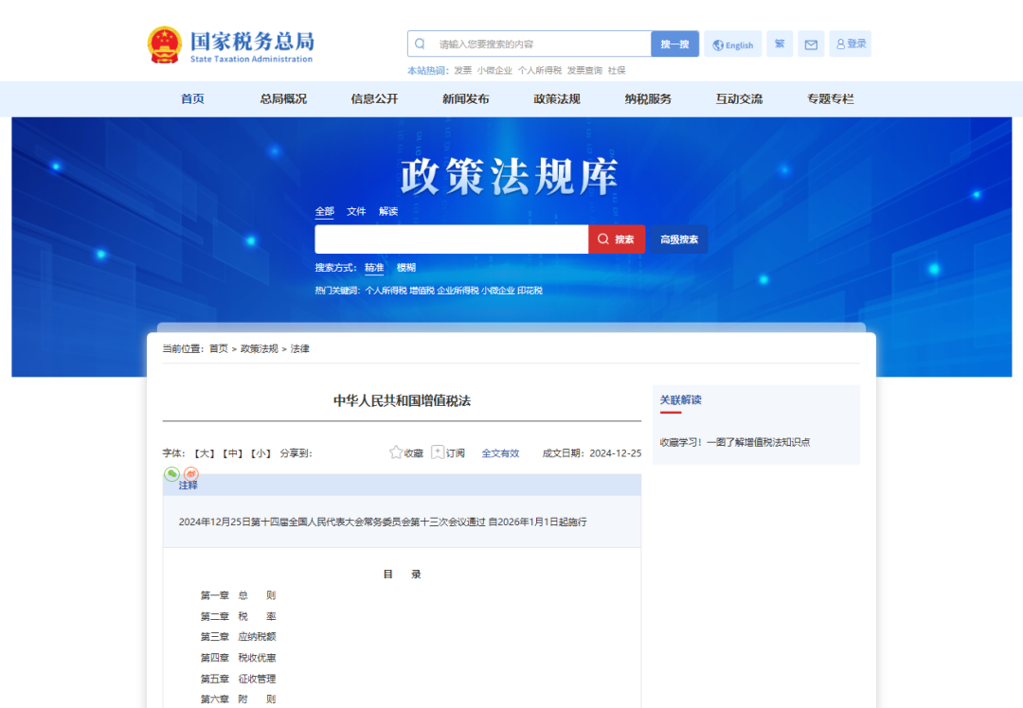The height and width of the screenshot is (708, 1023).
Task: Expand 第四章 税收优惠 chapter
Action: click(241, 658)
